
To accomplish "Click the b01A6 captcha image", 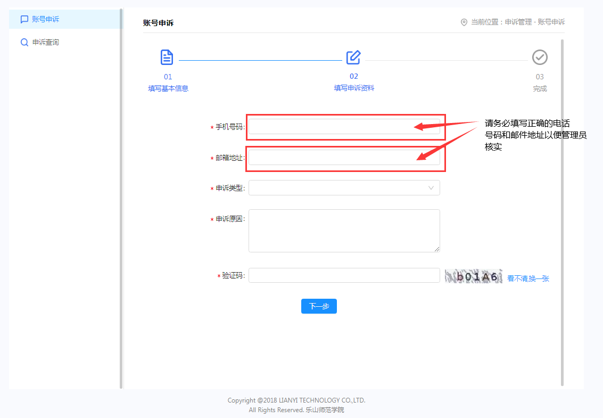I will (473, 276).
